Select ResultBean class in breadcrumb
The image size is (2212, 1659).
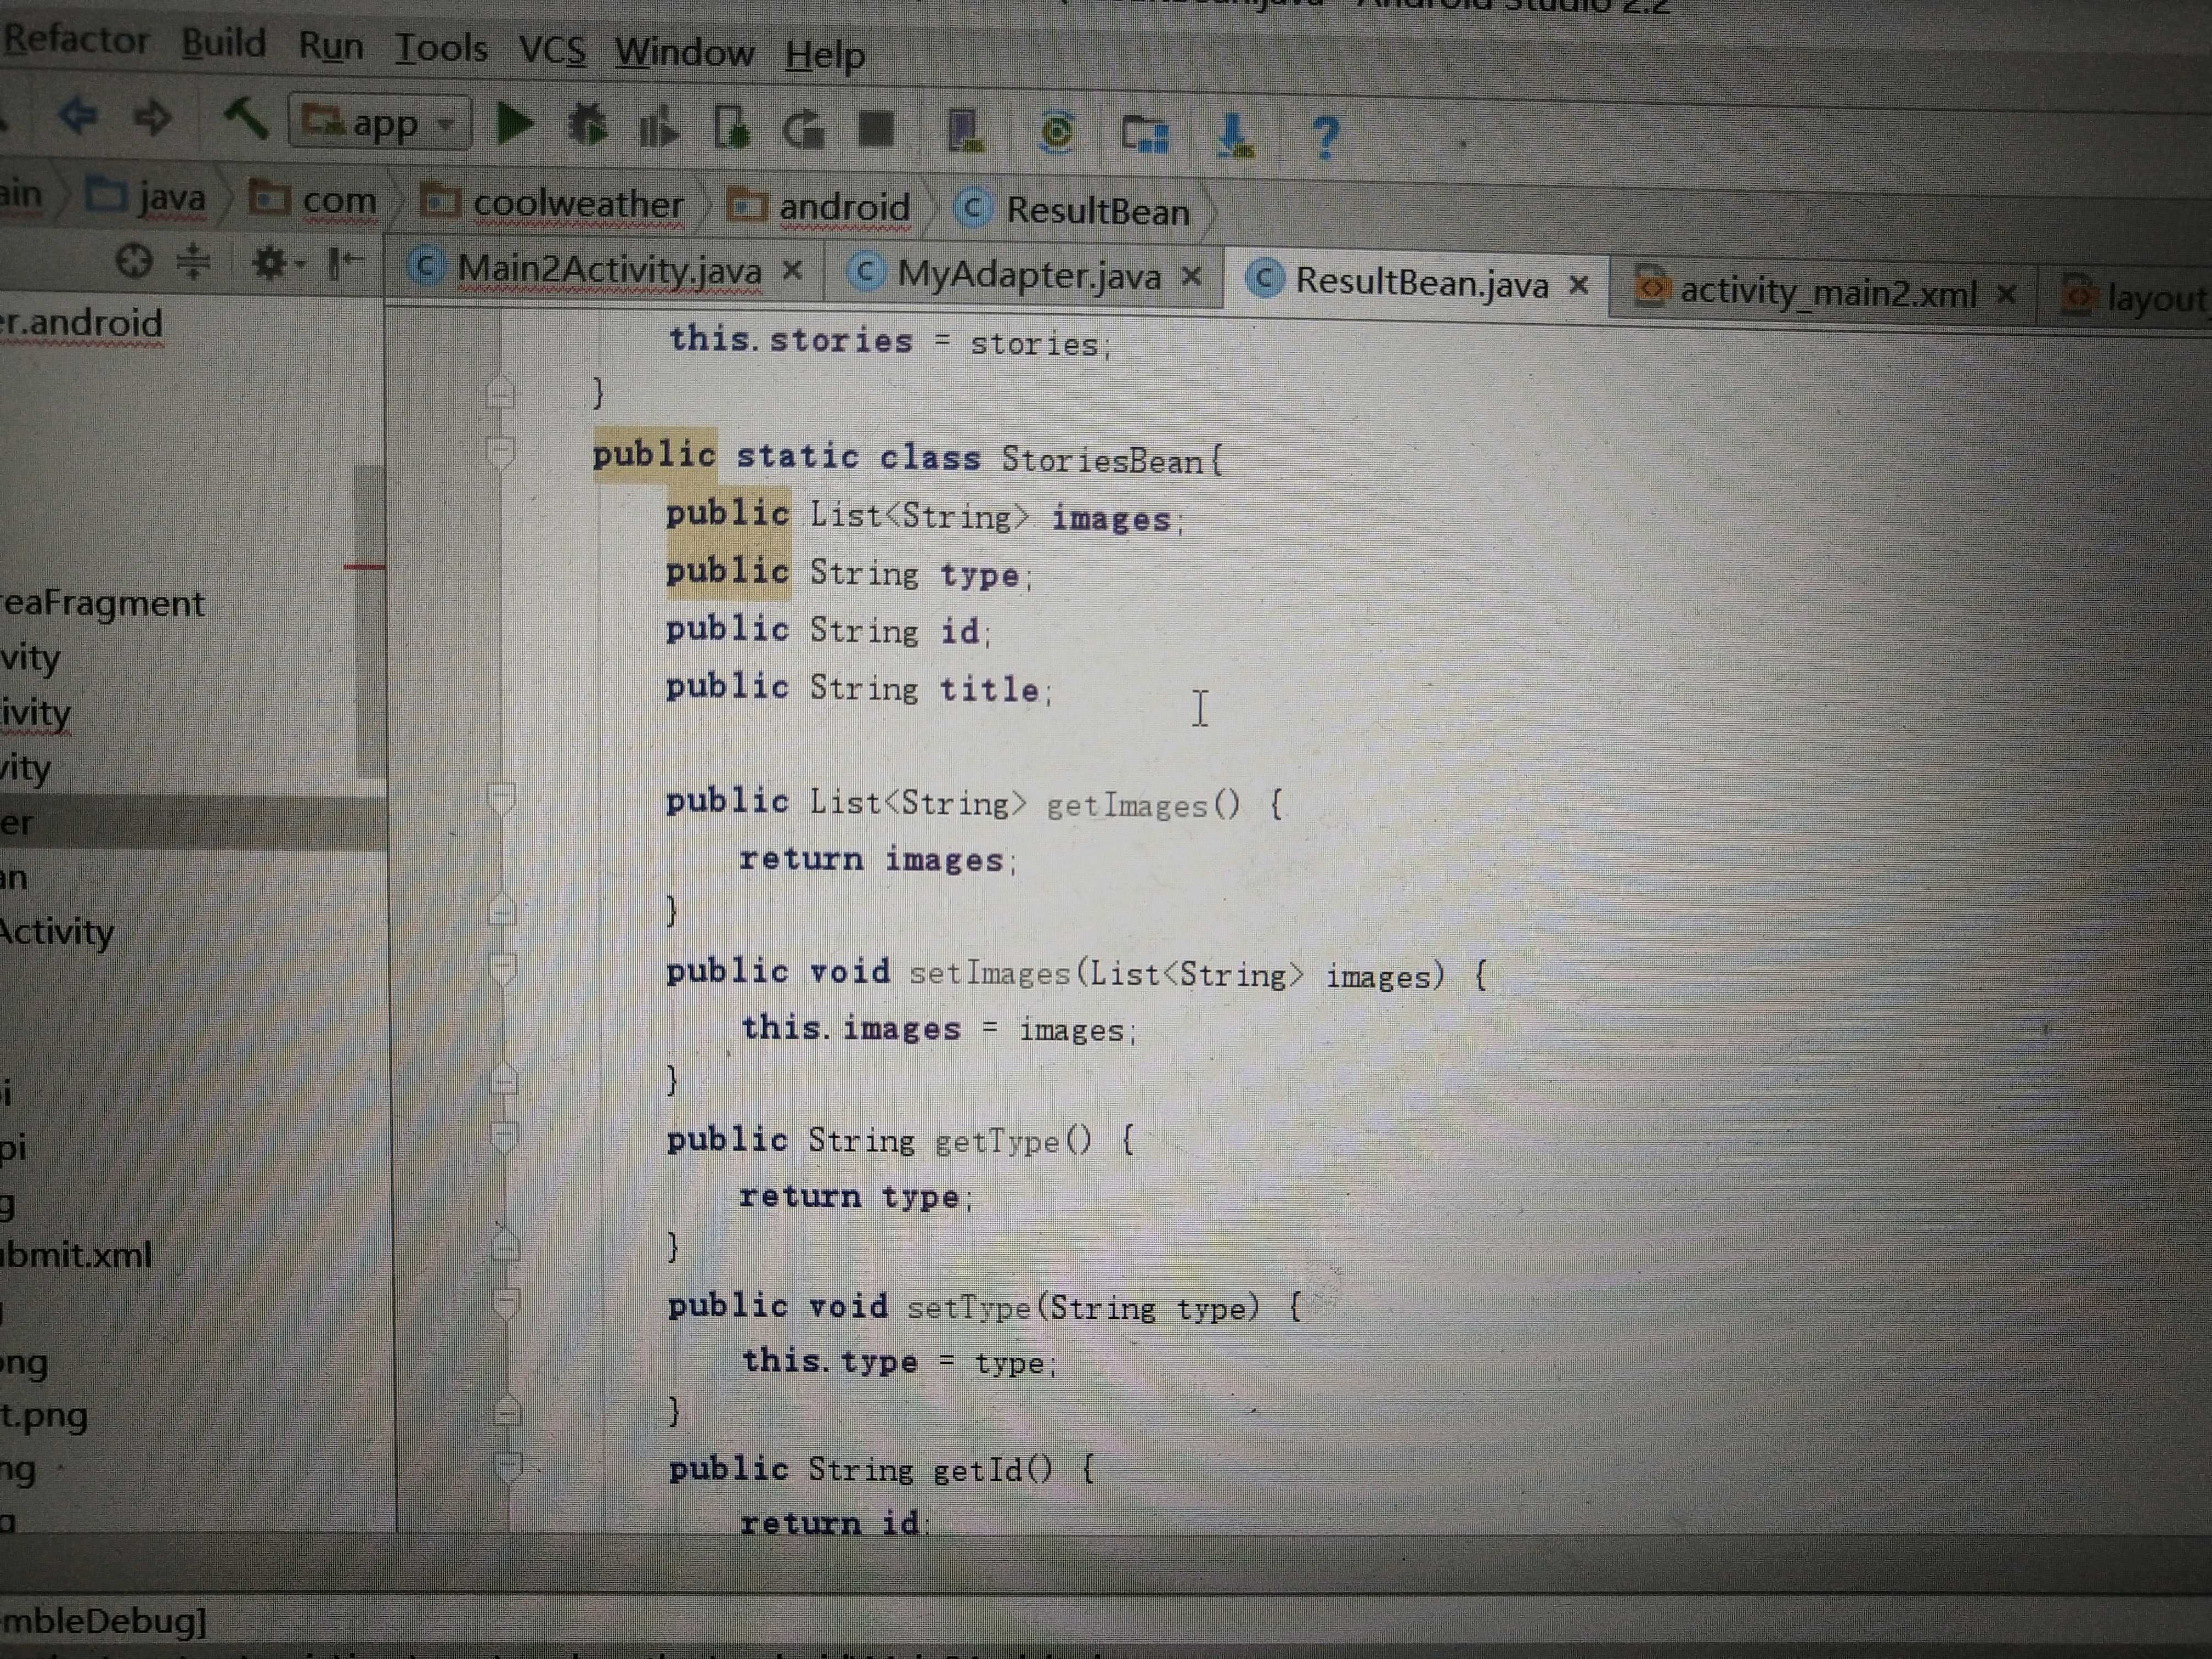click(x=1073, y=210)
